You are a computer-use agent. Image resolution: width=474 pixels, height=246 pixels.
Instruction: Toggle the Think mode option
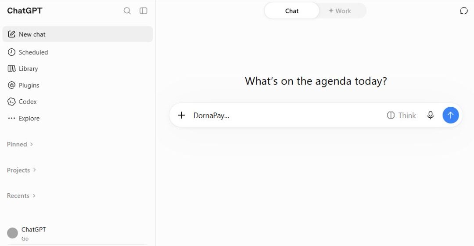coord(402,115)
